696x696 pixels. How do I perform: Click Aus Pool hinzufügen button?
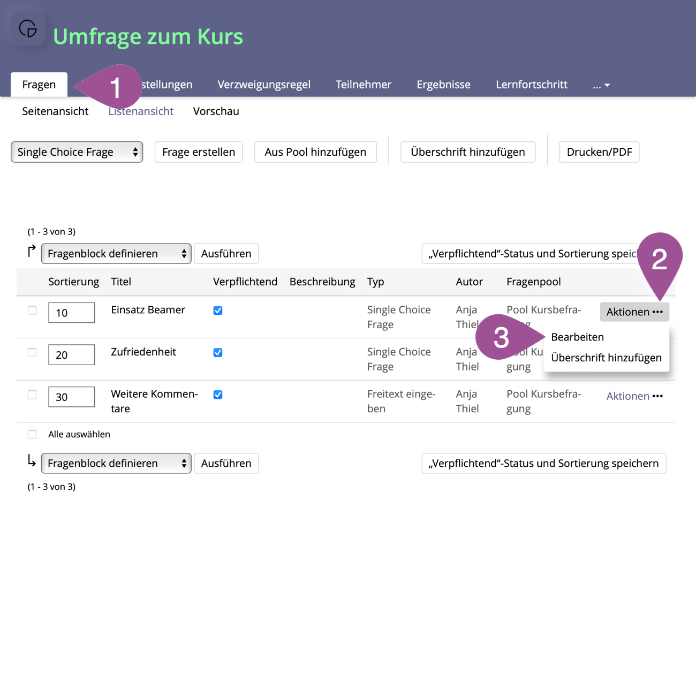tap(315, 152)
